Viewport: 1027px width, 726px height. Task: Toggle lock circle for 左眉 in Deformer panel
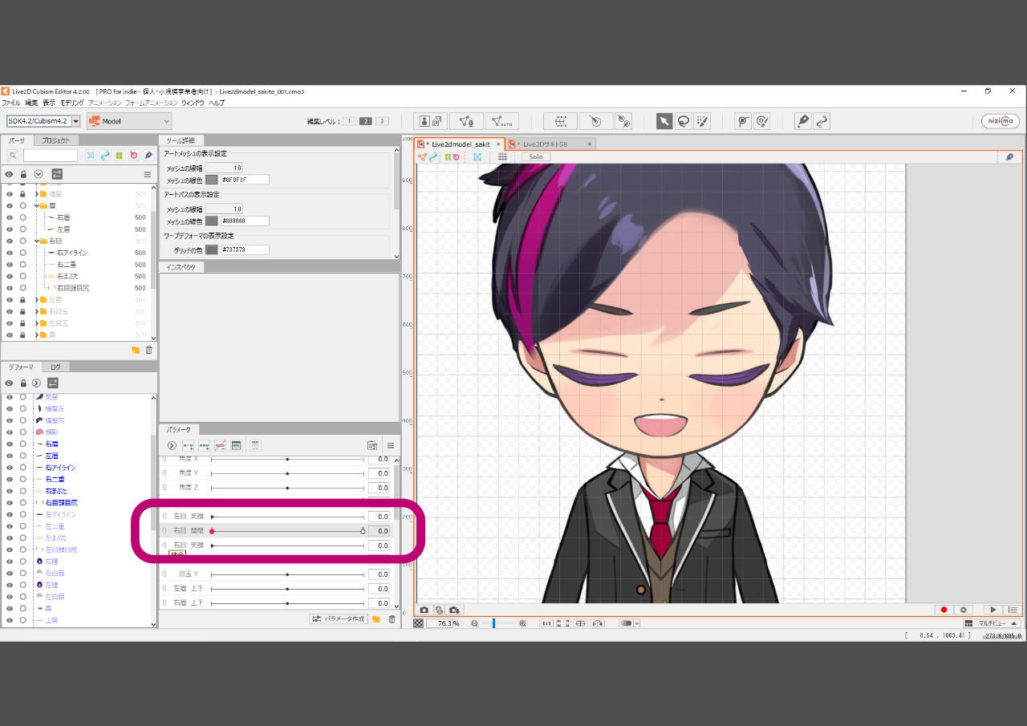[x=23, y=456]
